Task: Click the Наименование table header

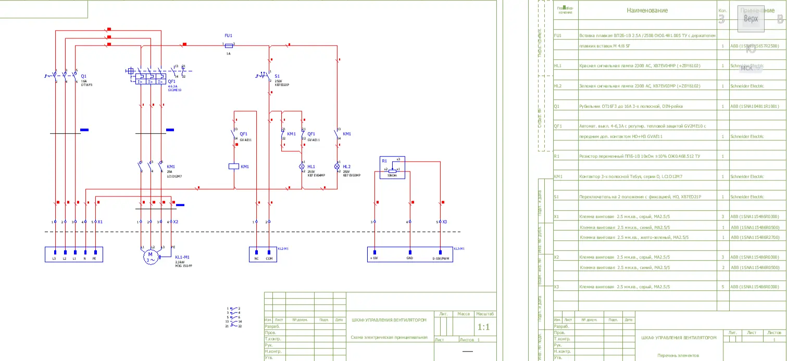Action: [647, 10]
